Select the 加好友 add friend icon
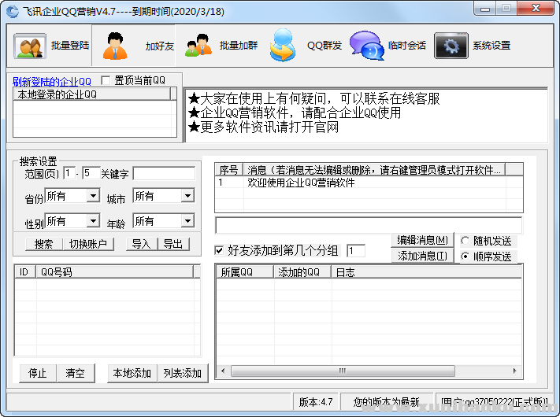The height and width of the screenshot is (417, 560). [116, 46]
